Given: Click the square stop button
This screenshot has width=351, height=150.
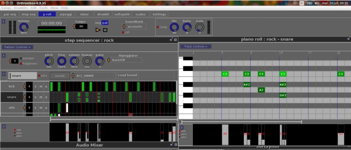Looking at the screenshot, I should click(105, 30).
